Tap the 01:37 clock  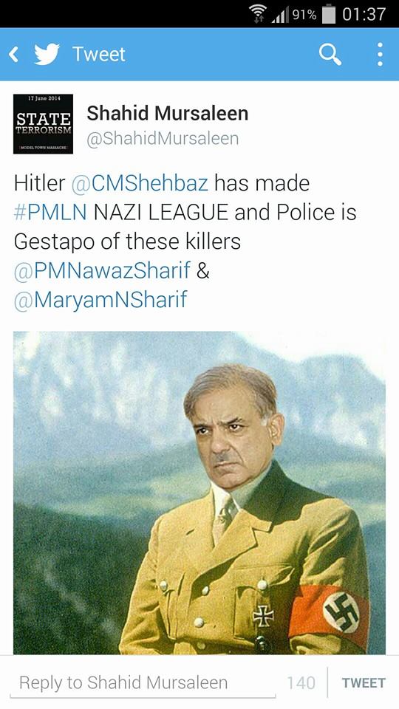364,15
